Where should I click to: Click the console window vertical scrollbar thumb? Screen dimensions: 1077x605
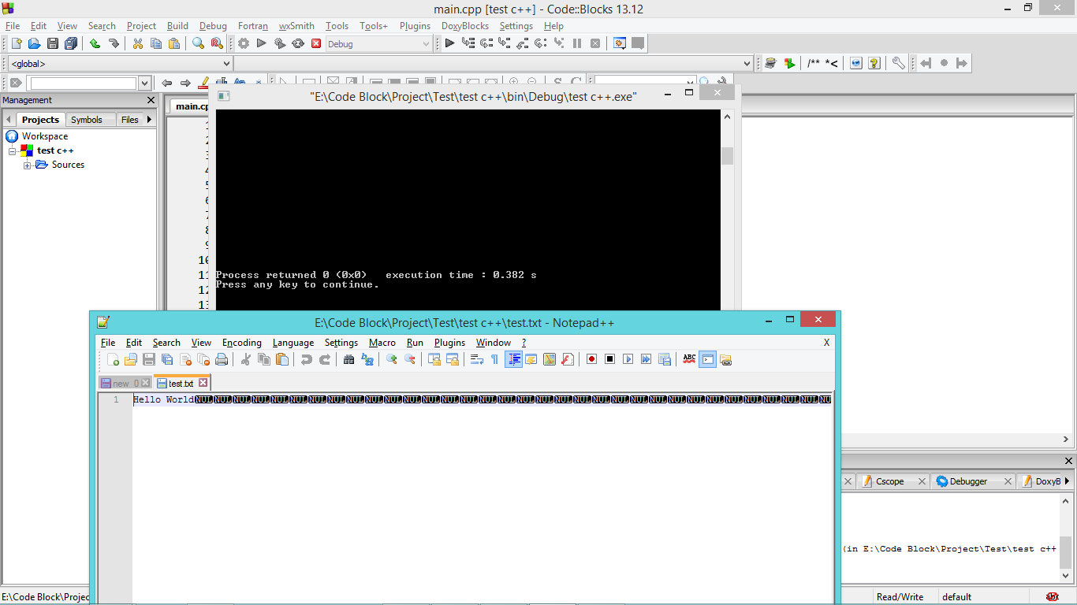(727, 156)
